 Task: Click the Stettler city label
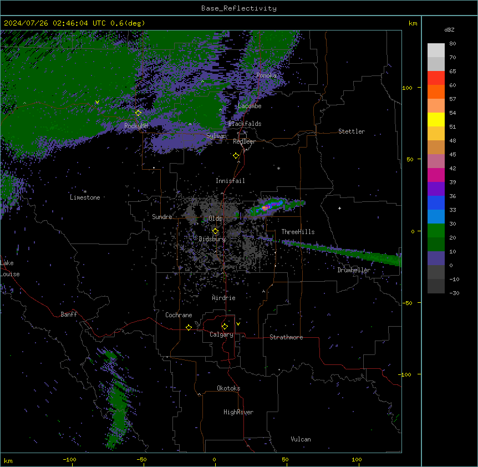[352, 131]
